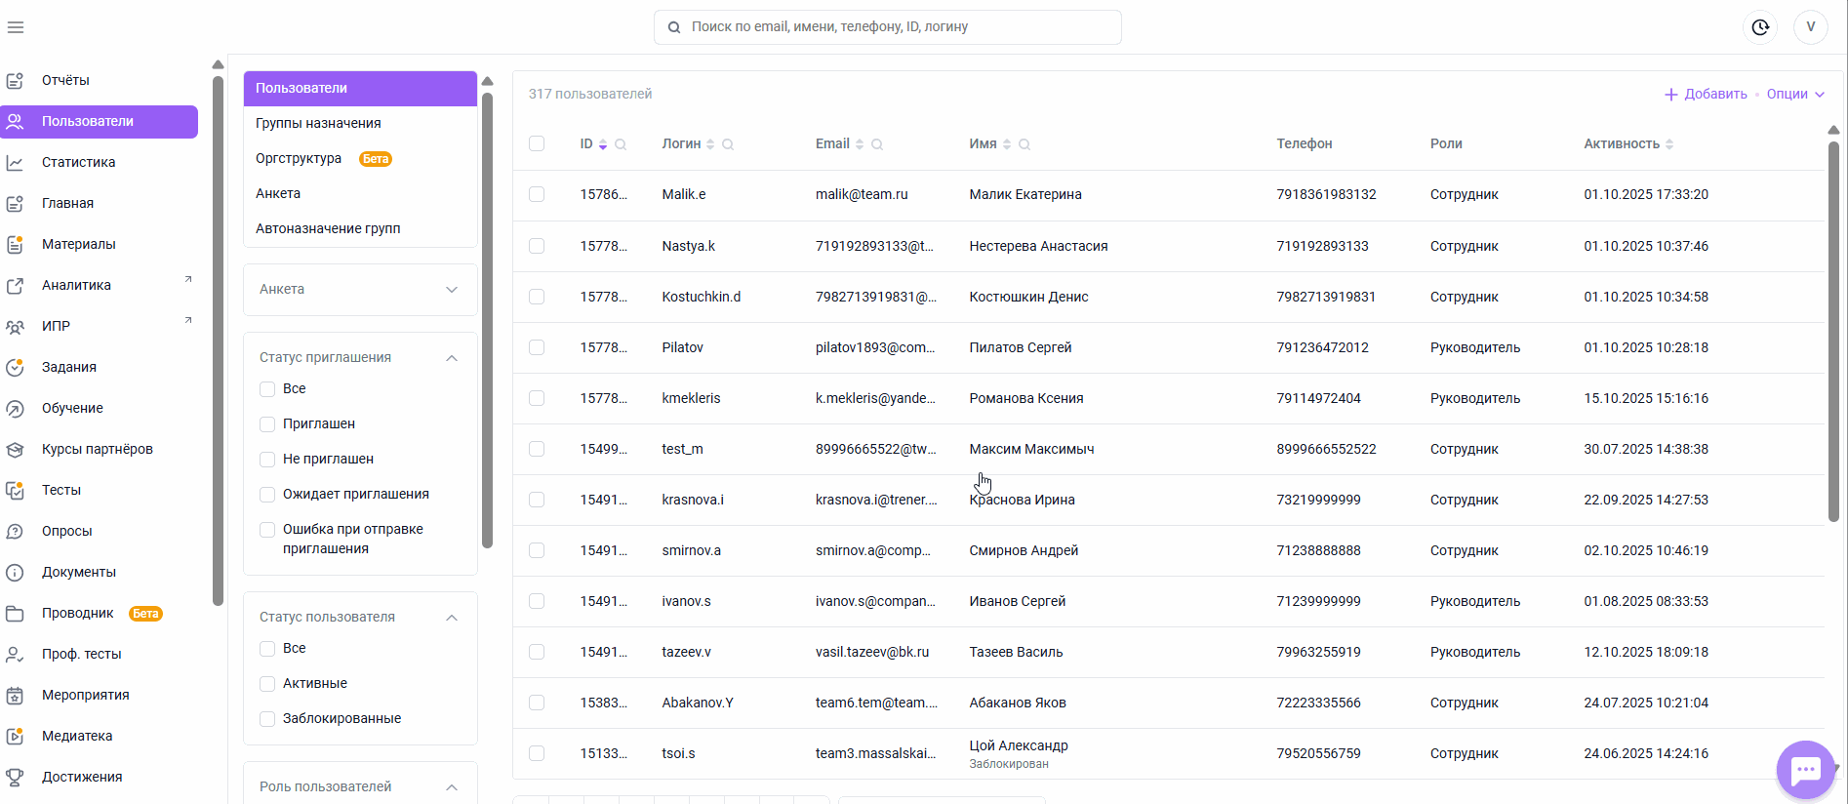The image size is (1848, 804).
Task: Enable the Заблокированные status checkbox
Action: (x=267, y=719)
